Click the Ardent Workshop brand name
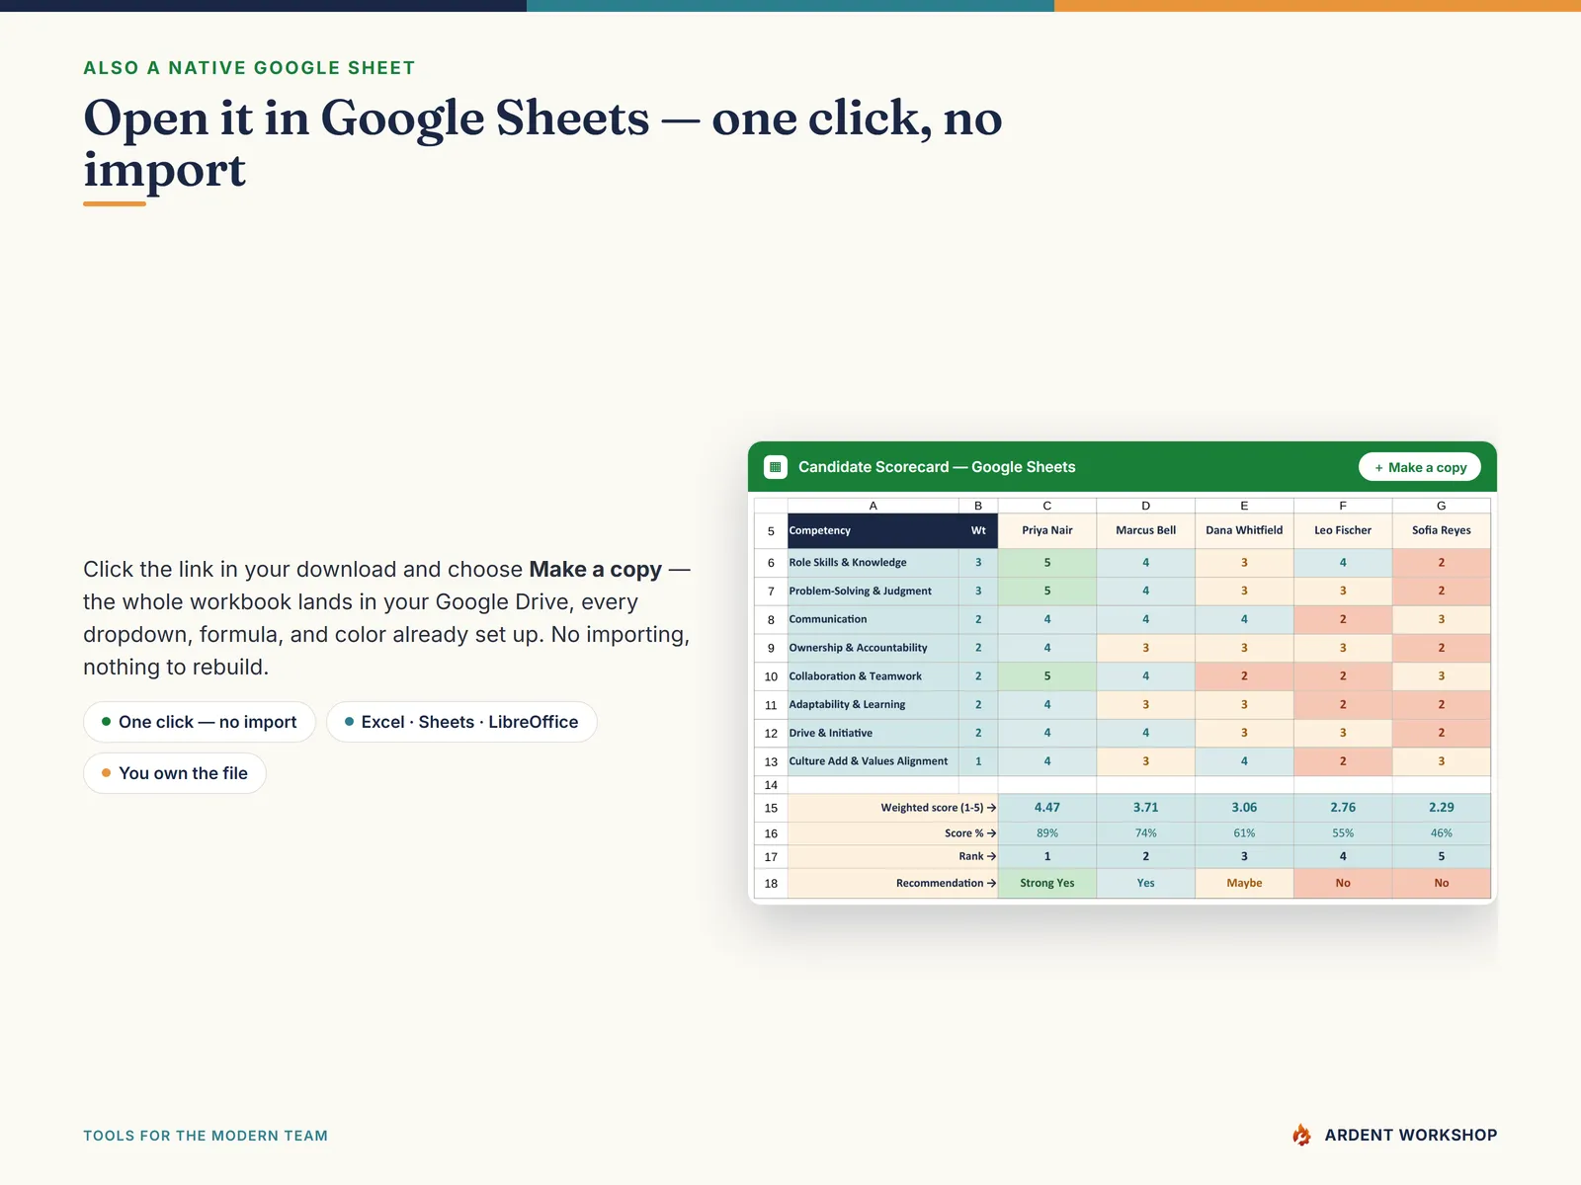Screen dimensions: 1581x1185 1411,1136
